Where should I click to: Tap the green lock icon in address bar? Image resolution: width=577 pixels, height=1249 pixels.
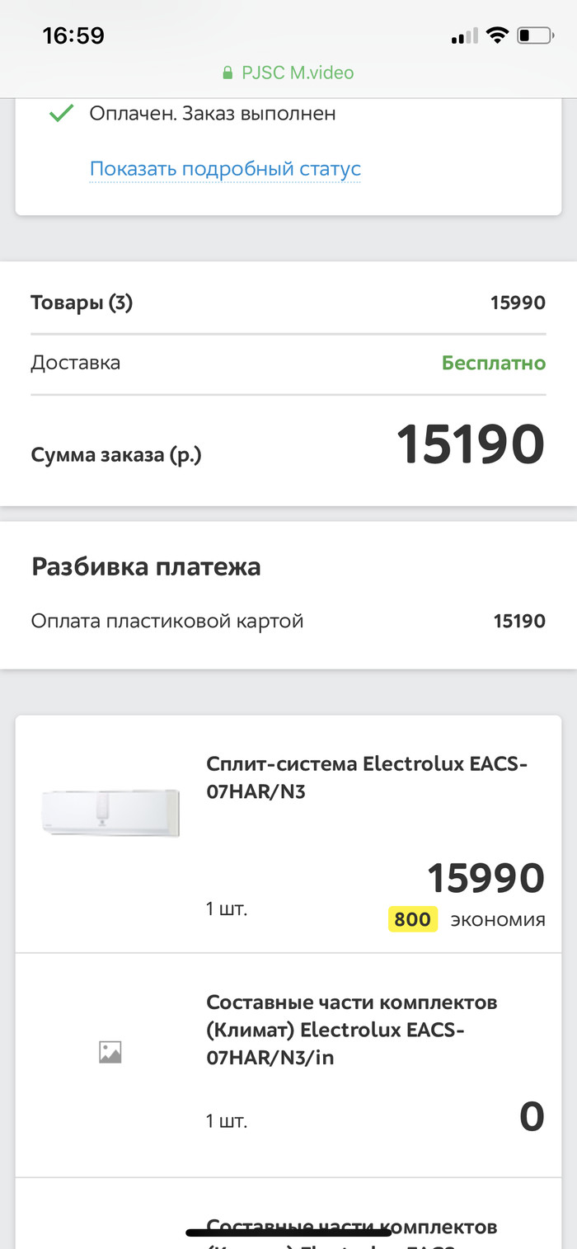[228, 73]
